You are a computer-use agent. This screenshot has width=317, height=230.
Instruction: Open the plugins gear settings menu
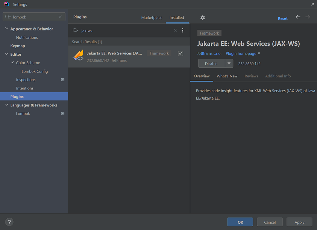click(x=203, y=18)
